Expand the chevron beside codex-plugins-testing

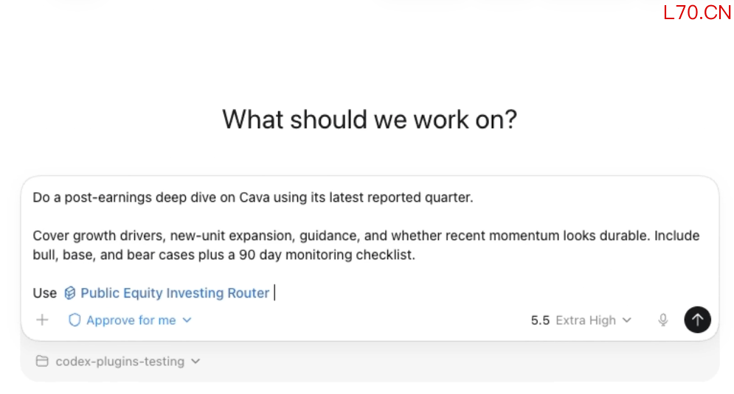click(195, 362)
